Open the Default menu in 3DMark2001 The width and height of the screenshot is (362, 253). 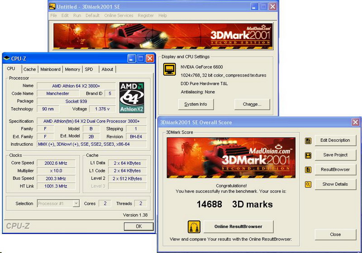point(92,15)
